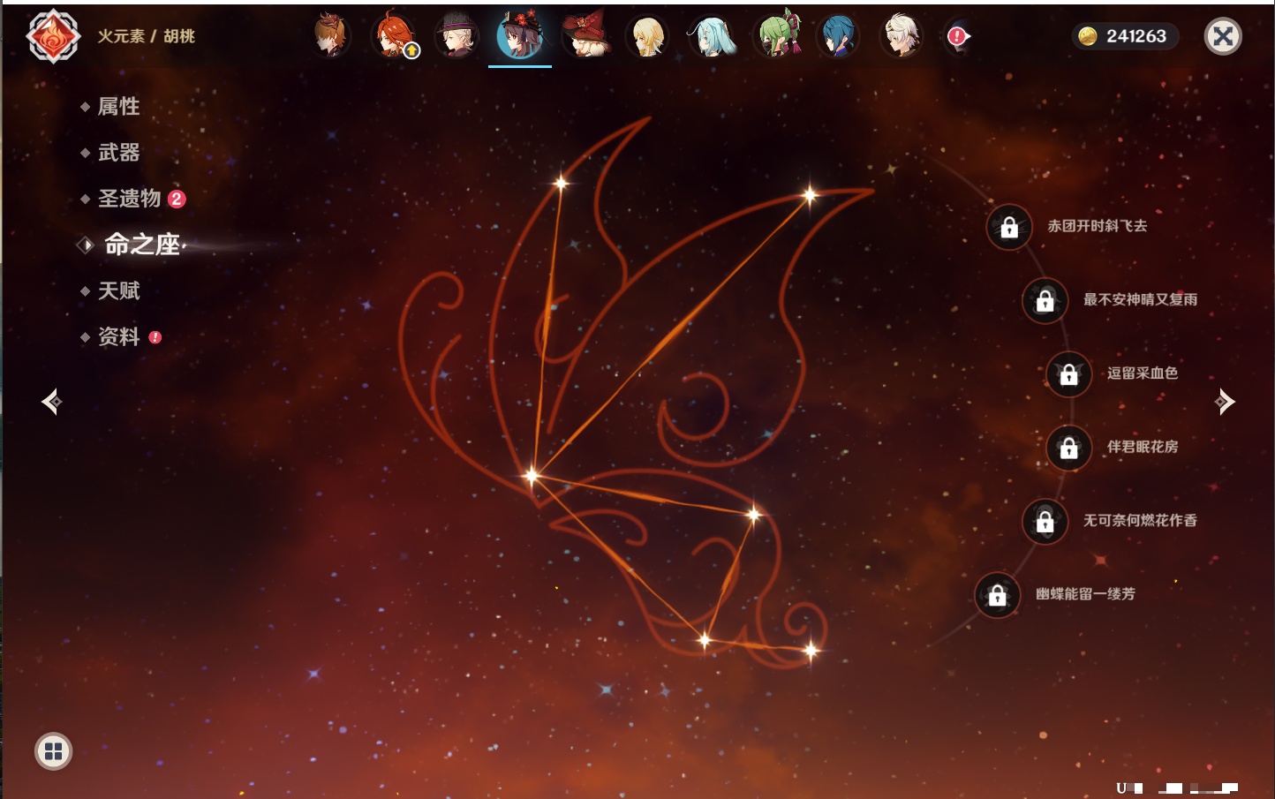
Task: Go to next character with right arrow
Action: click(x=1225, y=402)
